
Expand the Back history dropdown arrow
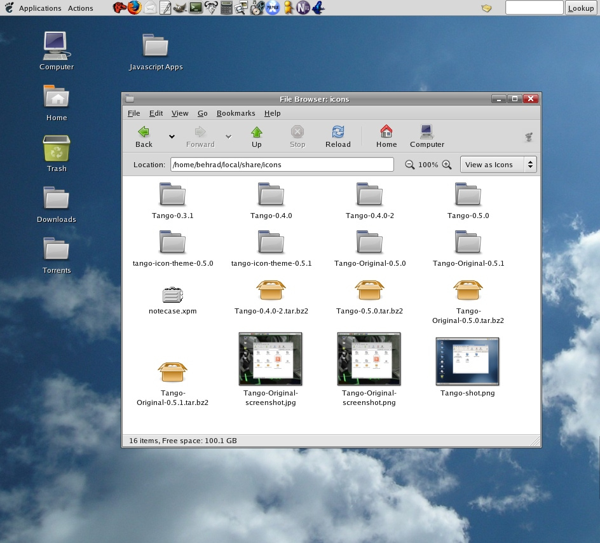pyautogui.click(x=172, y=136)
